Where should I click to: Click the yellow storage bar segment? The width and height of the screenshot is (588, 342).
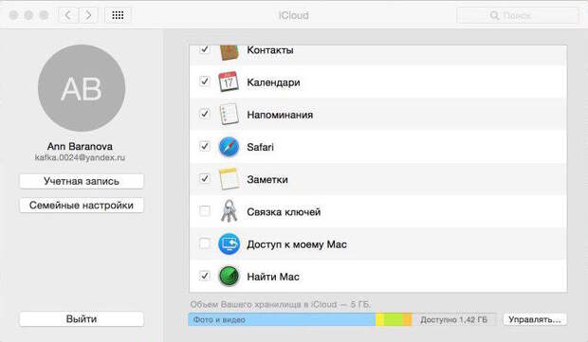380,319
